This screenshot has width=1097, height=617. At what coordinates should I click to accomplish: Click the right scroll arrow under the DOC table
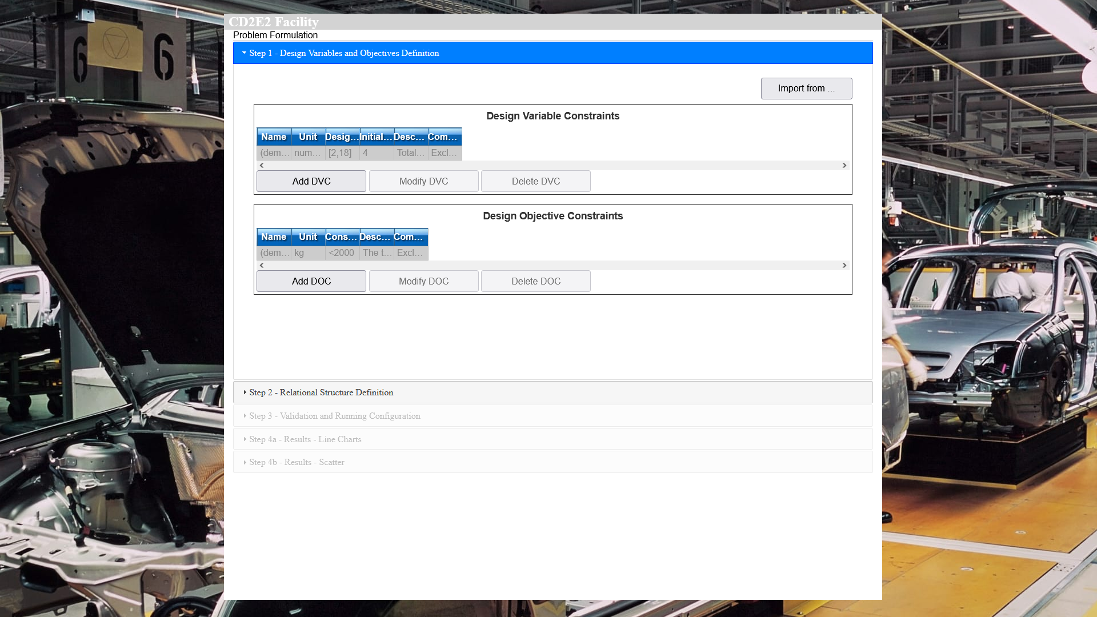(x=844, y=266)
